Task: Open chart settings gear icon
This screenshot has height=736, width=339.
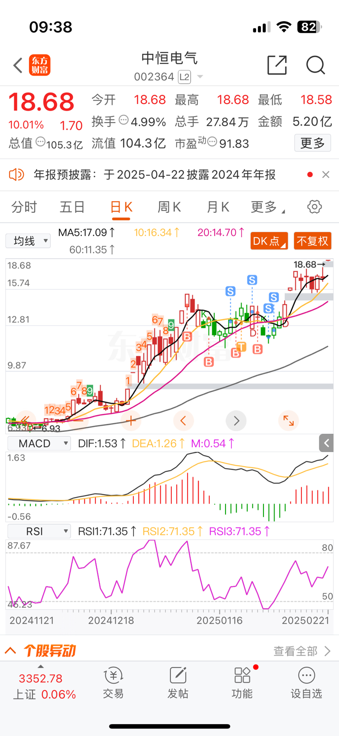Action: [315, 207]
